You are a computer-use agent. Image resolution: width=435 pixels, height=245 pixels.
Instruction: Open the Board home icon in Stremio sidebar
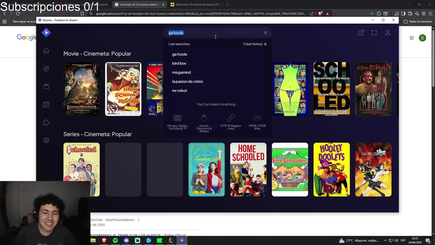pos(46,51)
